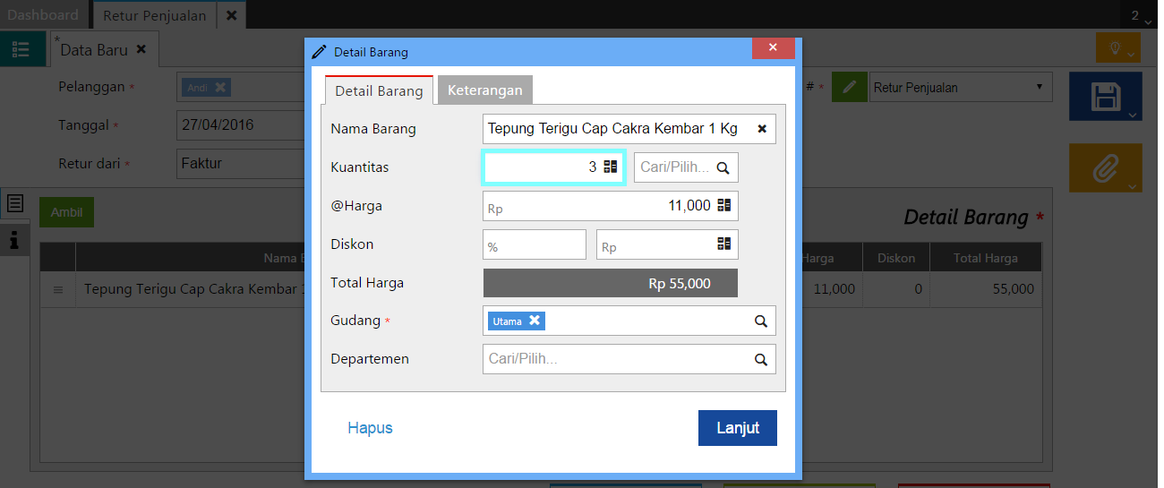
Task: Close the Detail Barang dialog
Action: click(x=773, y=48)
